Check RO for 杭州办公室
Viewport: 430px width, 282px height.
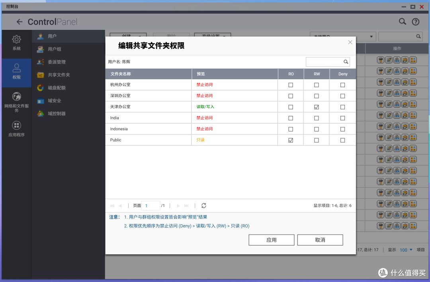tap(291, 85)
